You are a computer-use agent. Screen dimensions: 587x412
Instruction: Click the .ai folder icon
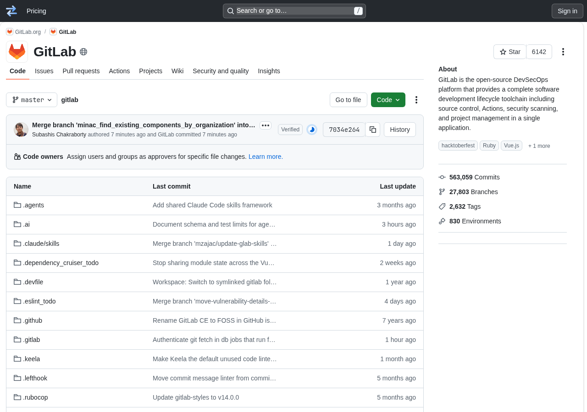coord(17,224)
